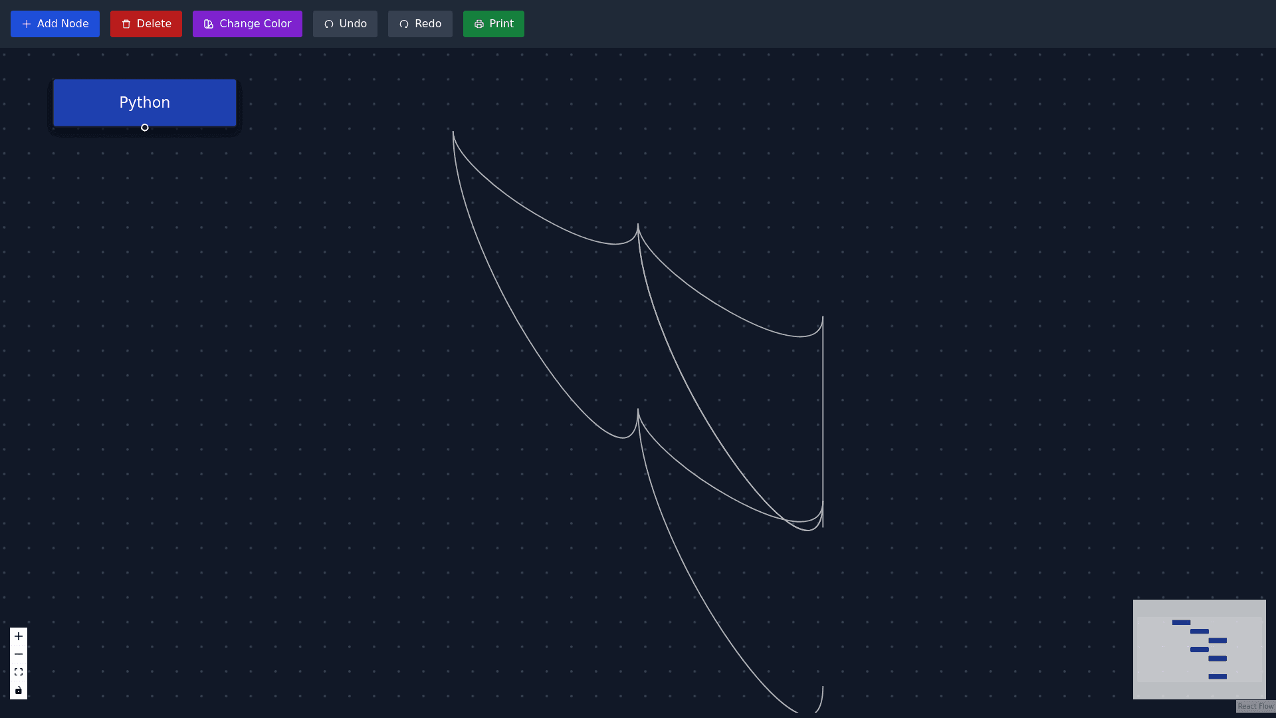The height and width of the screenshot is (718, 1276).
Task: Toggle the interactivity lock control
Action: pos(19,690)
